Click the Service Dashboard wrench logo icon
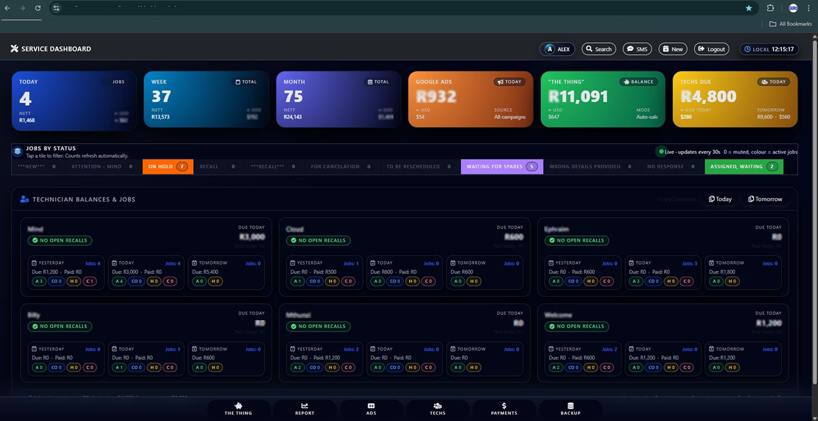 click(14, 49)
